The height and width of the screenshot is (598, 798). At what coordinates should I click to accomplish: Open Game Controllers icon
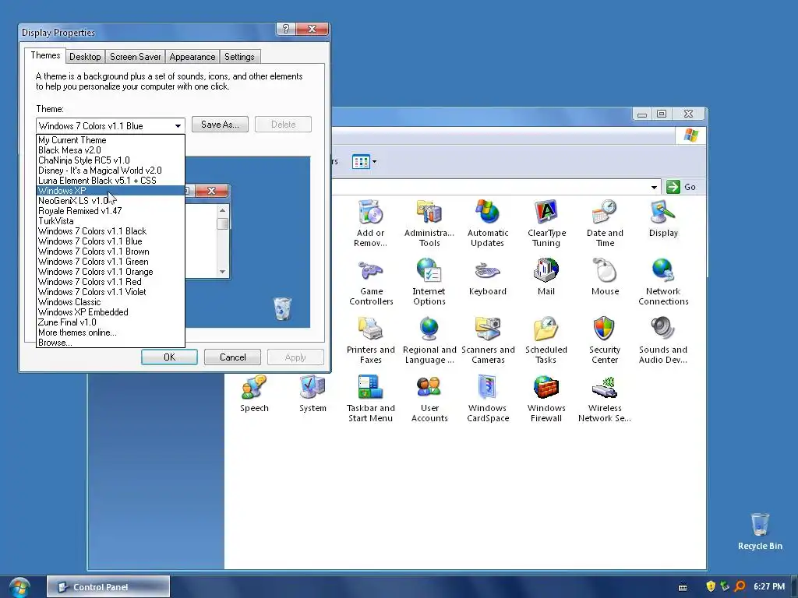coord(371,282)
